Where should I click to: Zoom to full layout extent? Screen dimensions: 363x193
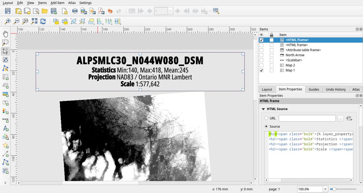point(34,21)
